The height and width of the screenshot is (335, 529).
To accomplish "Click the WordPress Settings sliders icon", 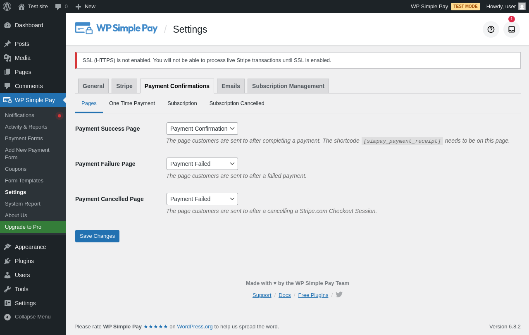I will point(7,303).
